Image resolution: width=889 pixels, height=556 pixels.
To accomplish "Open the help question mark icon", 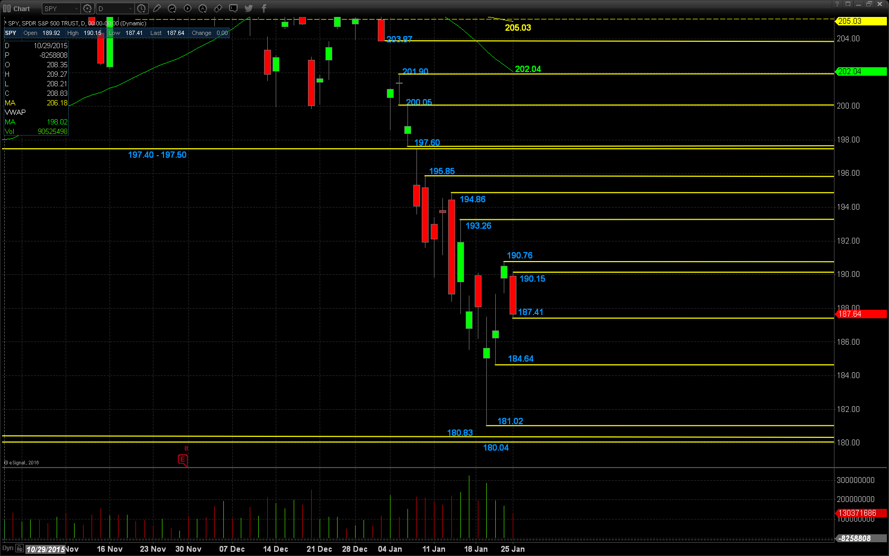I will pos(837,4).
